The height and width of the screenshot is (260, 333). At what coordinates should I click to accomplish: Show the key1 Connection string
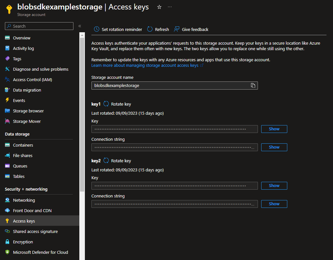pyautogui.click(x=274, y=147)
